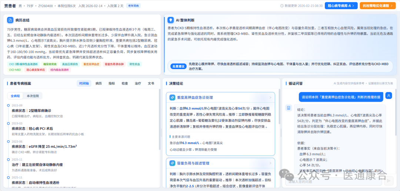
Task: Click the 循证问答 panel title
Action: [296, 83]
